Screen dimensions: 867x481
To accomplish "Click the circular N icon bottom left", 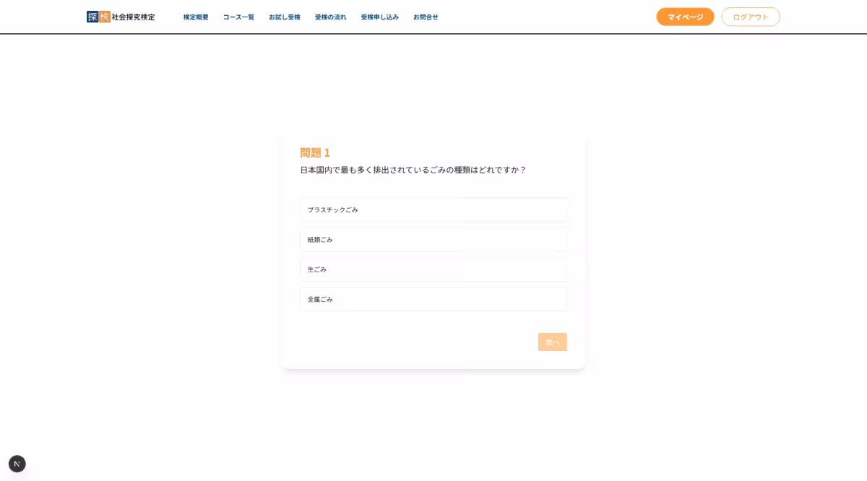I will point(17,464).
